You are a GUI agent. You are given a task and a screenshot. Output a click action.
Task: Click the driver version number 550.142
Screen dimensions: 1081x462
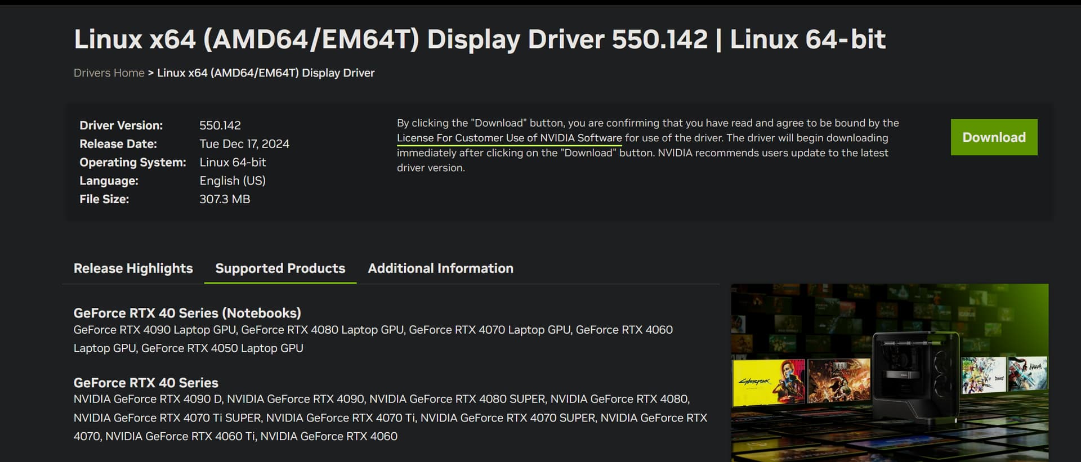pyautogui.click(x=220, y=125)
